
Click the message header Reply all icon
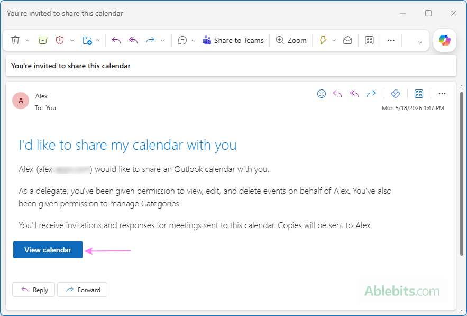pyautogui.click(x=354, y=94)
